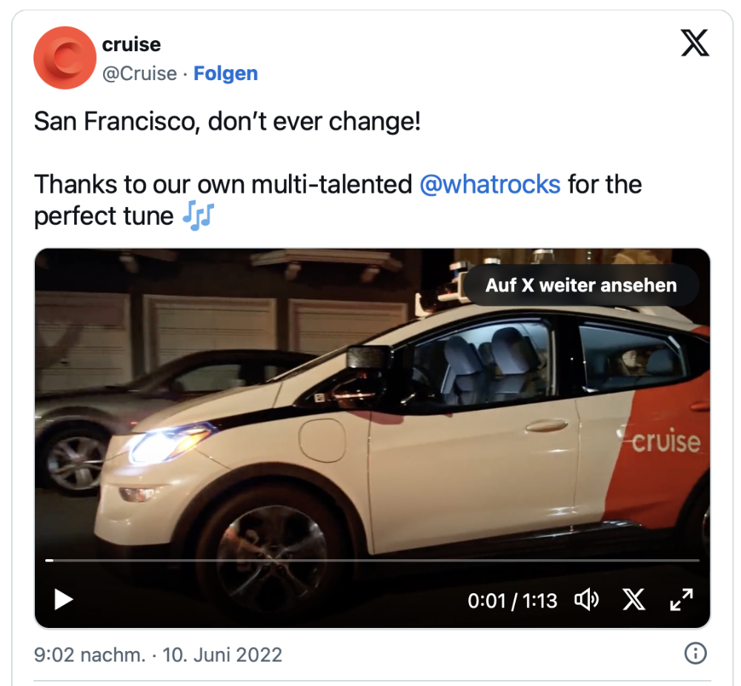Image resolution: width=741 pixels, height=686 pixels.
Task: Click the cruise display name
Action: click(x=131, y=44)
